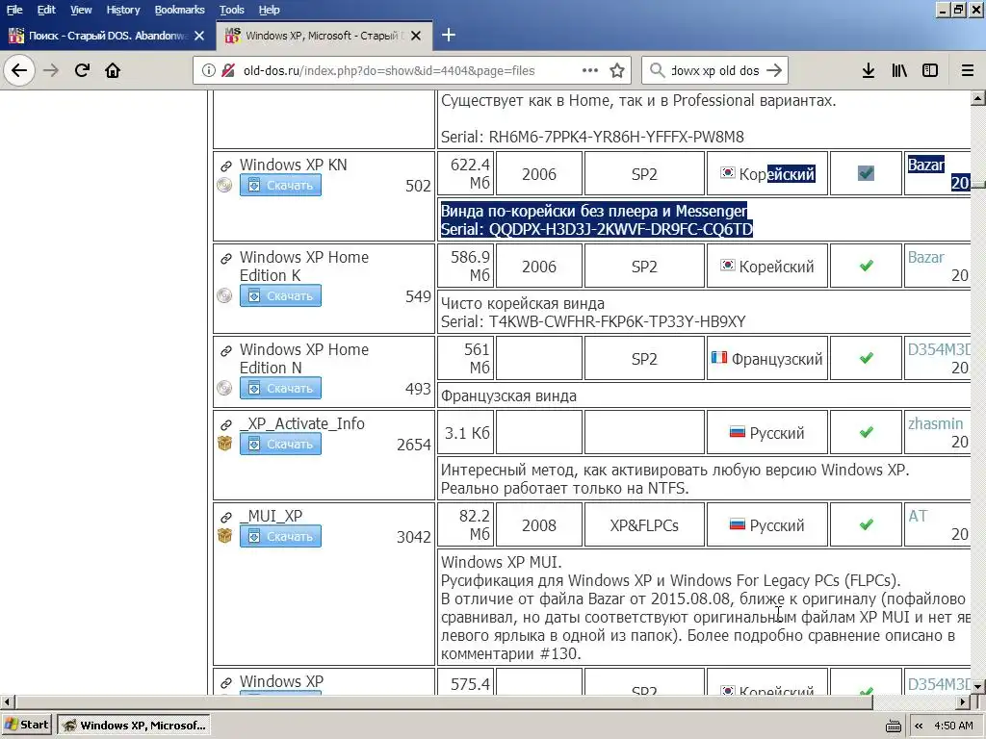Click the tracking protection shield icon

point(228,70)
